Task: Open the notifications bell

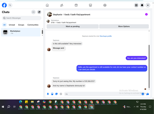Action: 142,5
